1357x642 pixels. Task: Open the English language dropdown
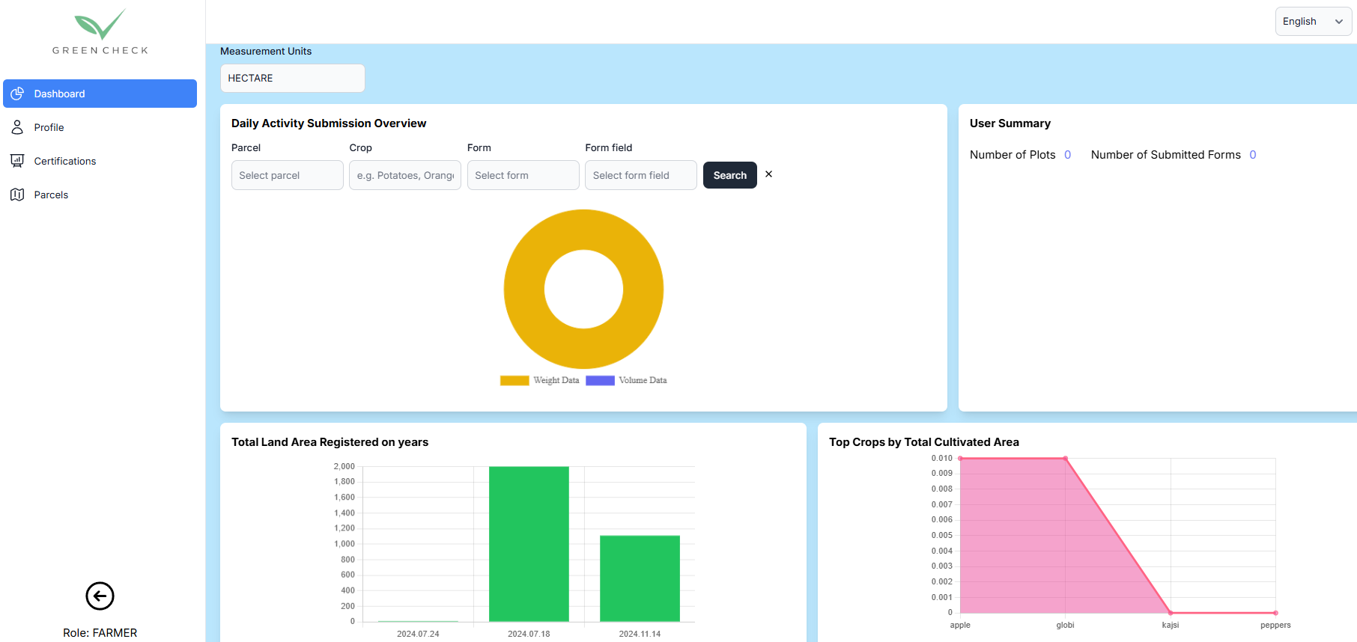coord(1313,22)
